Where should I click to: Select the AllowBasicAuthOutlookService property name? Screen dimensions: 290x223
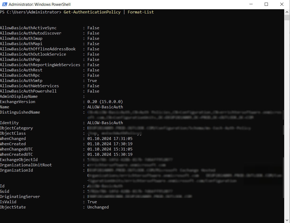click(33, 54)
